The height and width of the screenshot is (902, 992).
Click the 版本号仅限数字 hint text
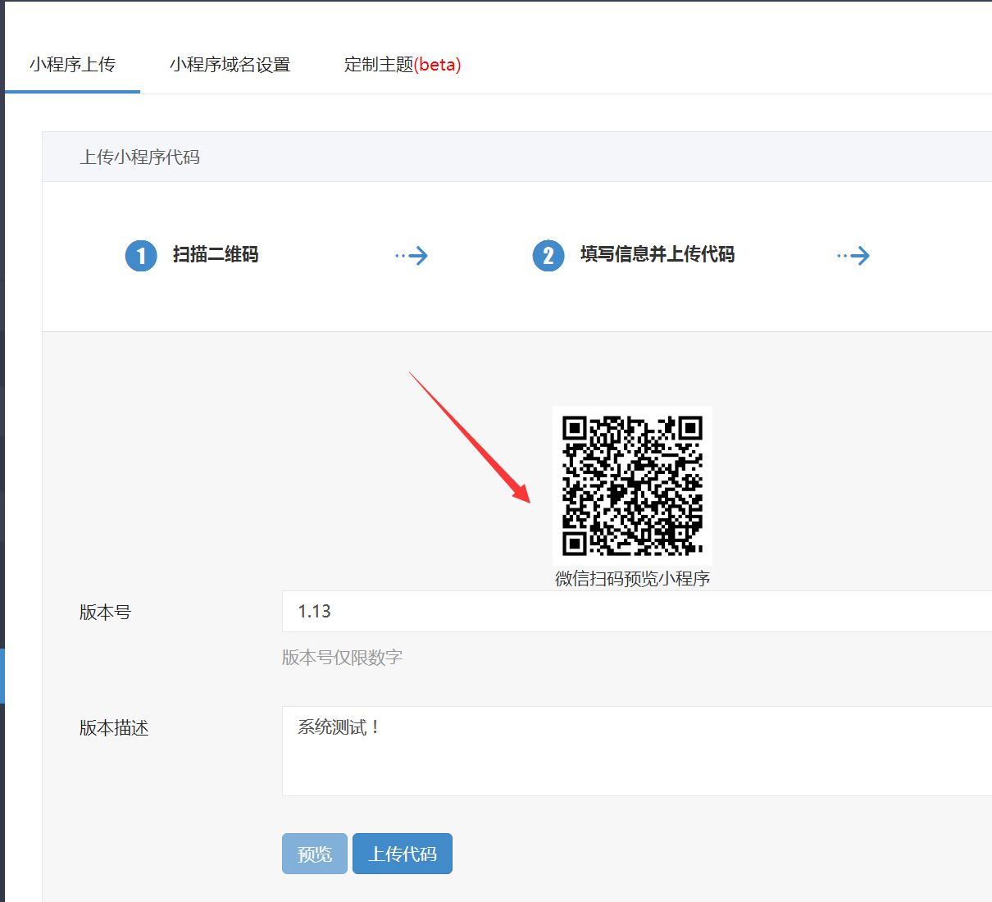[x=342, y=658]
